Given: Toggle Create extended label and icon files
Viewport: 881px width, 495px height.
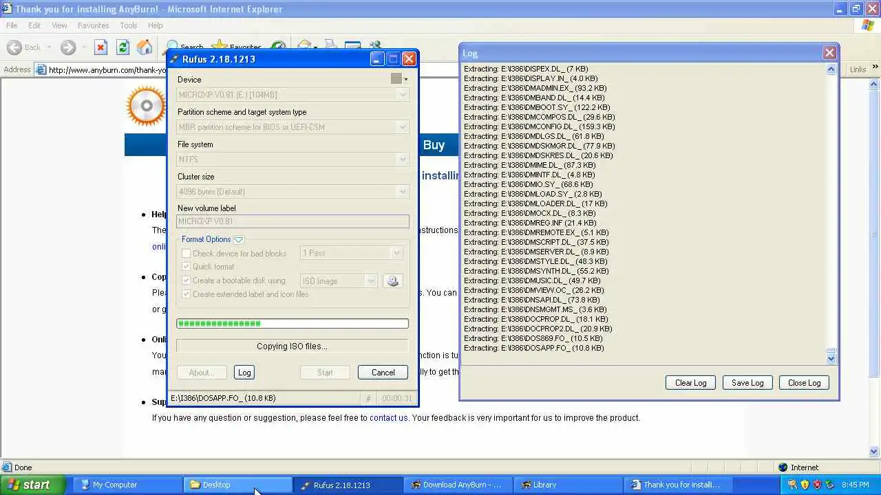Looking at the screenshot, I should pos(186,294).
